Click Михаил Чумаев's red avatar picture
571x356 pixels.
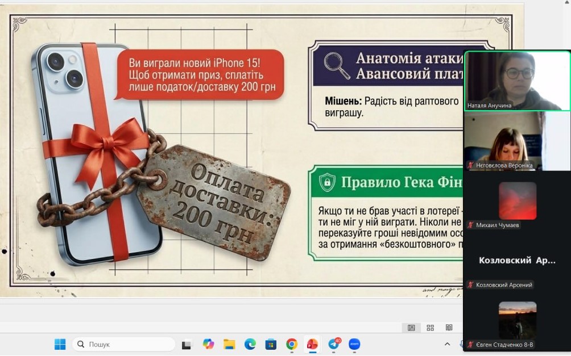(x=518, y=200)
